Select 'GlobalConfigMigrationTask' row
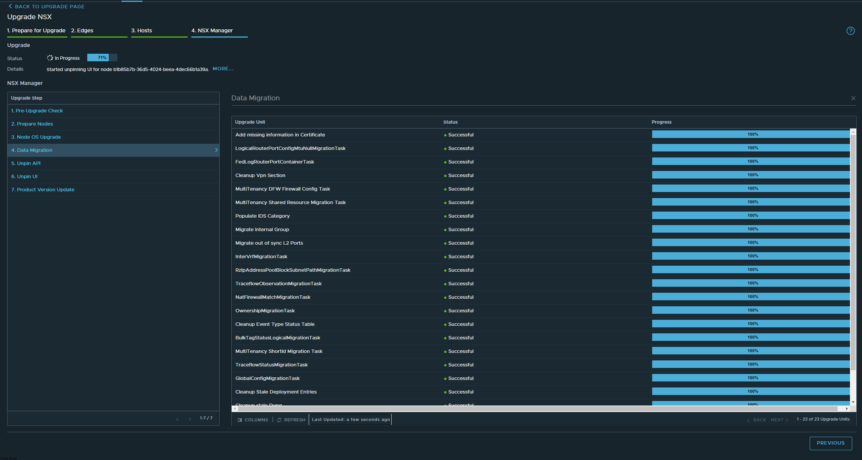 541,378
